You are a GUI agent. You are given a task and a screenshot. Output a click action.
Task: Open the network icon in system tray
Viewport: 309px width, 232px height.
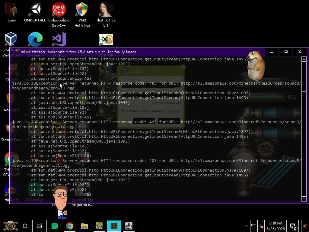click(253, 226)
